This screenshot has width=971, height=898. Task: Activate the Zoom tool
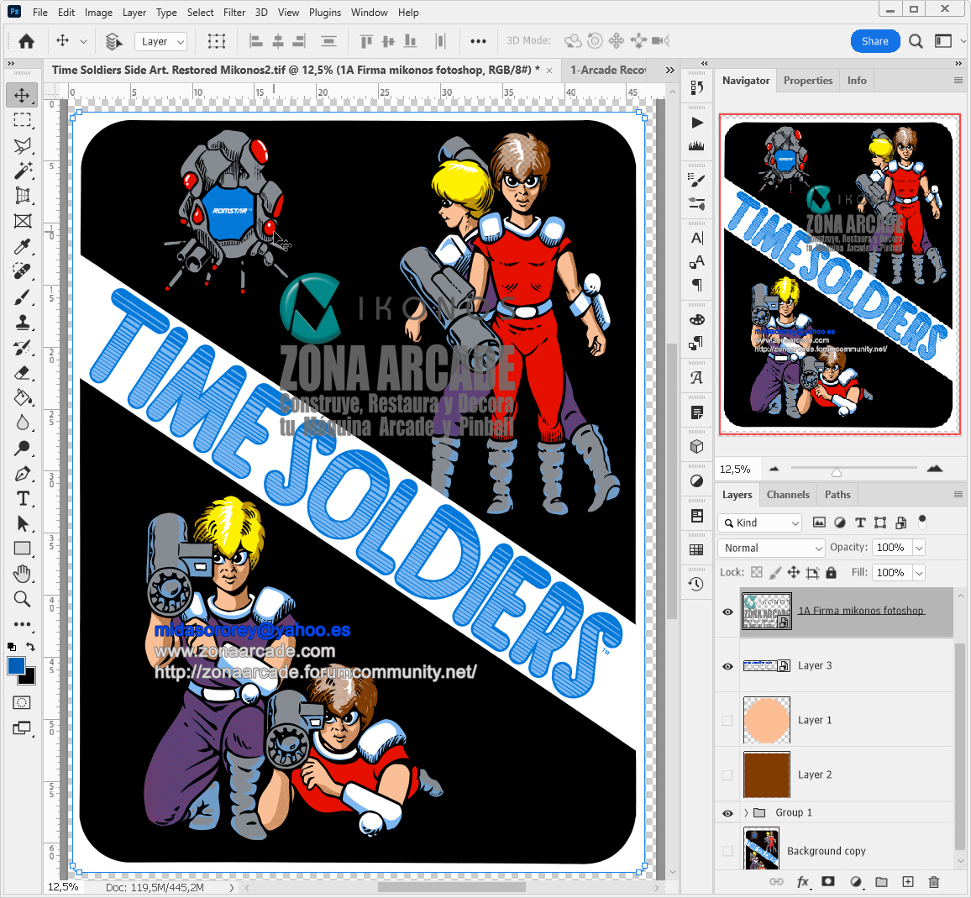[x=23, y=599]
